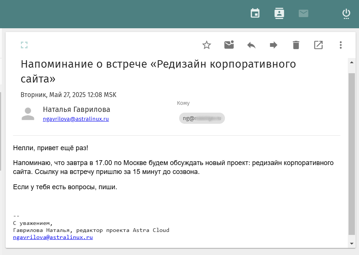Click the Кому label
Screen dimensions: 359x255
click(x=183, y=103)
